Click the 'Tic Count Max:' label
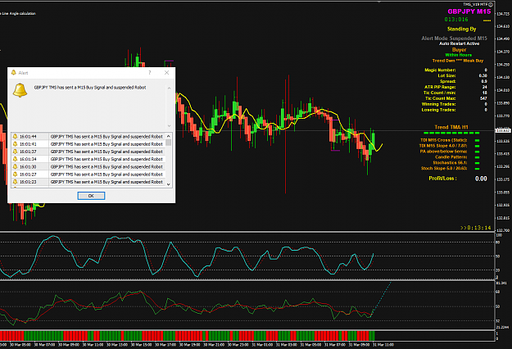This screenshot has height=349, width=512. click(440, 98)
